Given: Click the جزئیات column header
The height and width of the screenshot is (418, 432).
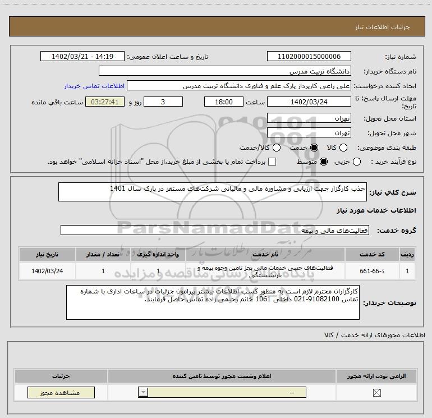Looking at the screenshot, I should [61, 376].
